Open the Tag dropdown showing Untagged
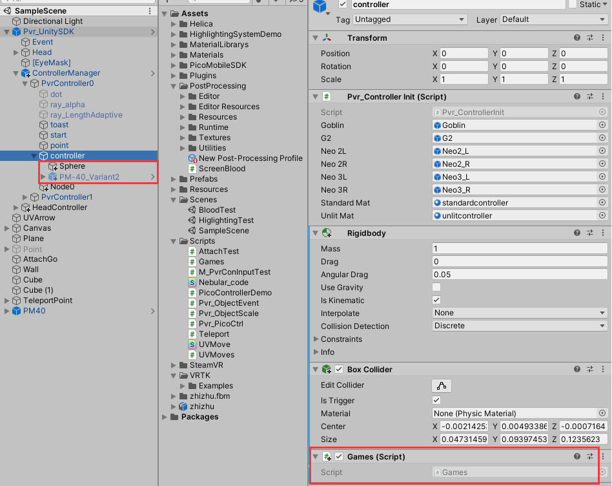The image size is (612, 486). 410,19
